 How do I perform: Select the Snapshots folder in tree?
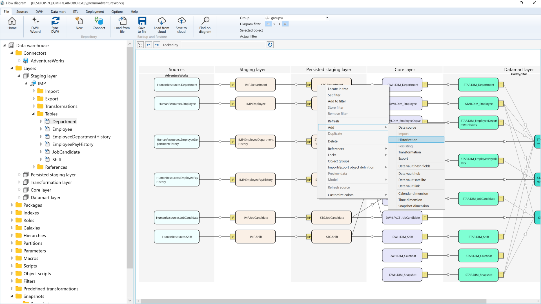click(x=34, y=296)
